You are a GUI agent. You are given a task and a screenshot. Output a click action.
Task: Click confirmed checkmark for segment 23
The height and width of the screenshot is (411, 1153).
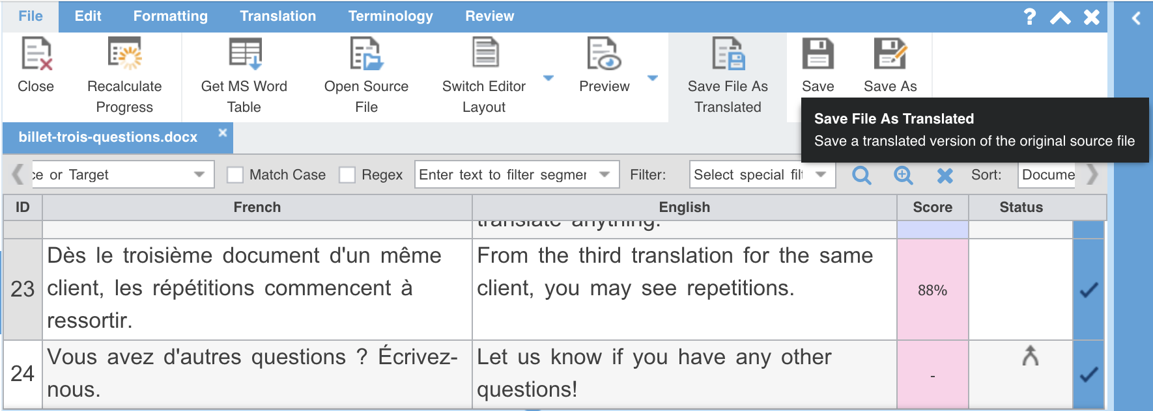(1089, 290)
